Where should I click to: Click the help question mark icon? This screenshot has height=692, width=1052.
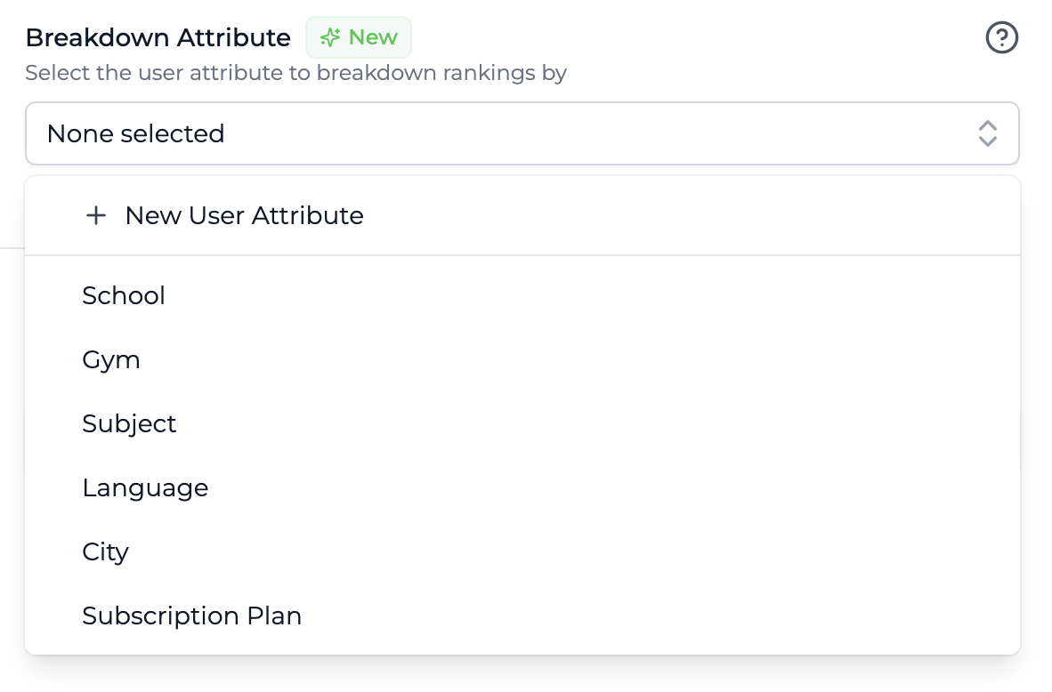1002,38
